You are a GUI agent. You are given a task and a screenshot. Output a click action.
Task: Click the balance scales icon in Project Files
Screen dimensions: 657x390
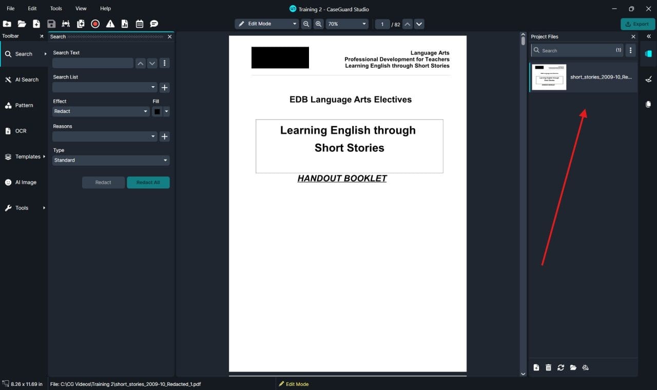585,367
